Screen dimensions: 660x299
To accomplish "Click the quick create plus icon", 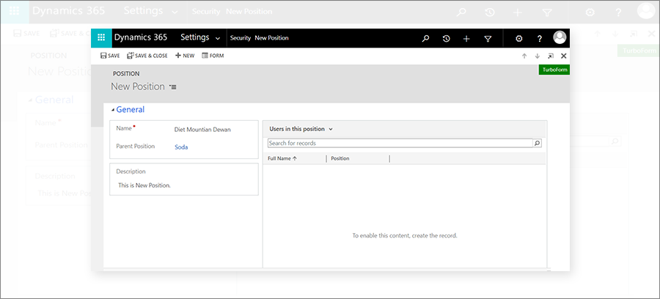I will click(x=466, y=38).
